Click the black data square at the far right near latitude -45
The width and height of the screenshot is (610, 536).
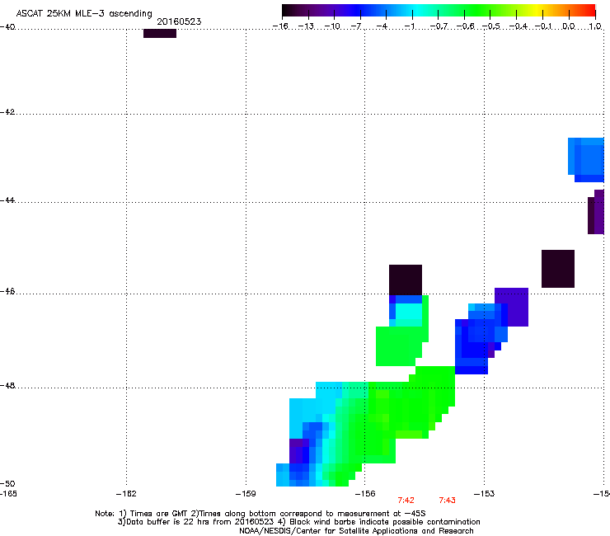click(558, 269)
